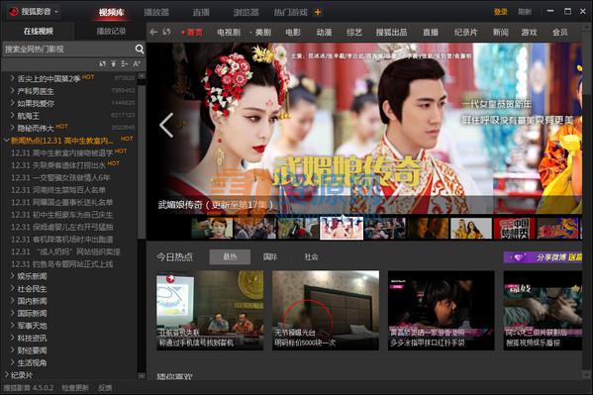Image resolution: width=593 pixels, height=395 pixels.
Task: Expand the 纪录片 tree group in the sidebar
Action: 6,374
